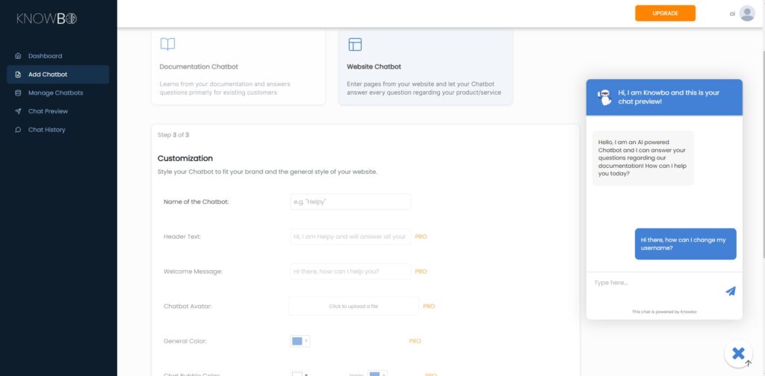Click the Knowbo robot avatar in chat header
The image size is (765, 376).
(x=604, y=98)
